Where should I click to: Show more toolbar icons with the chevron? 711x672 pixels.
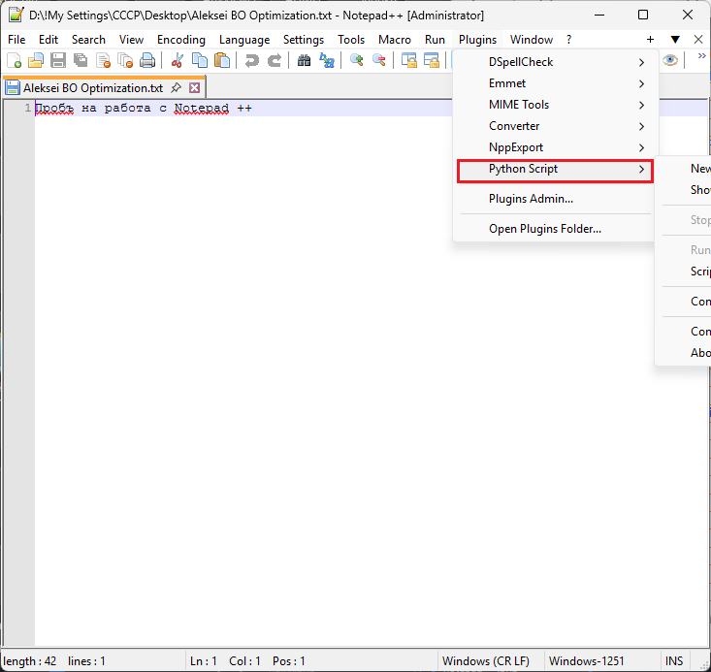pos(702,56)
